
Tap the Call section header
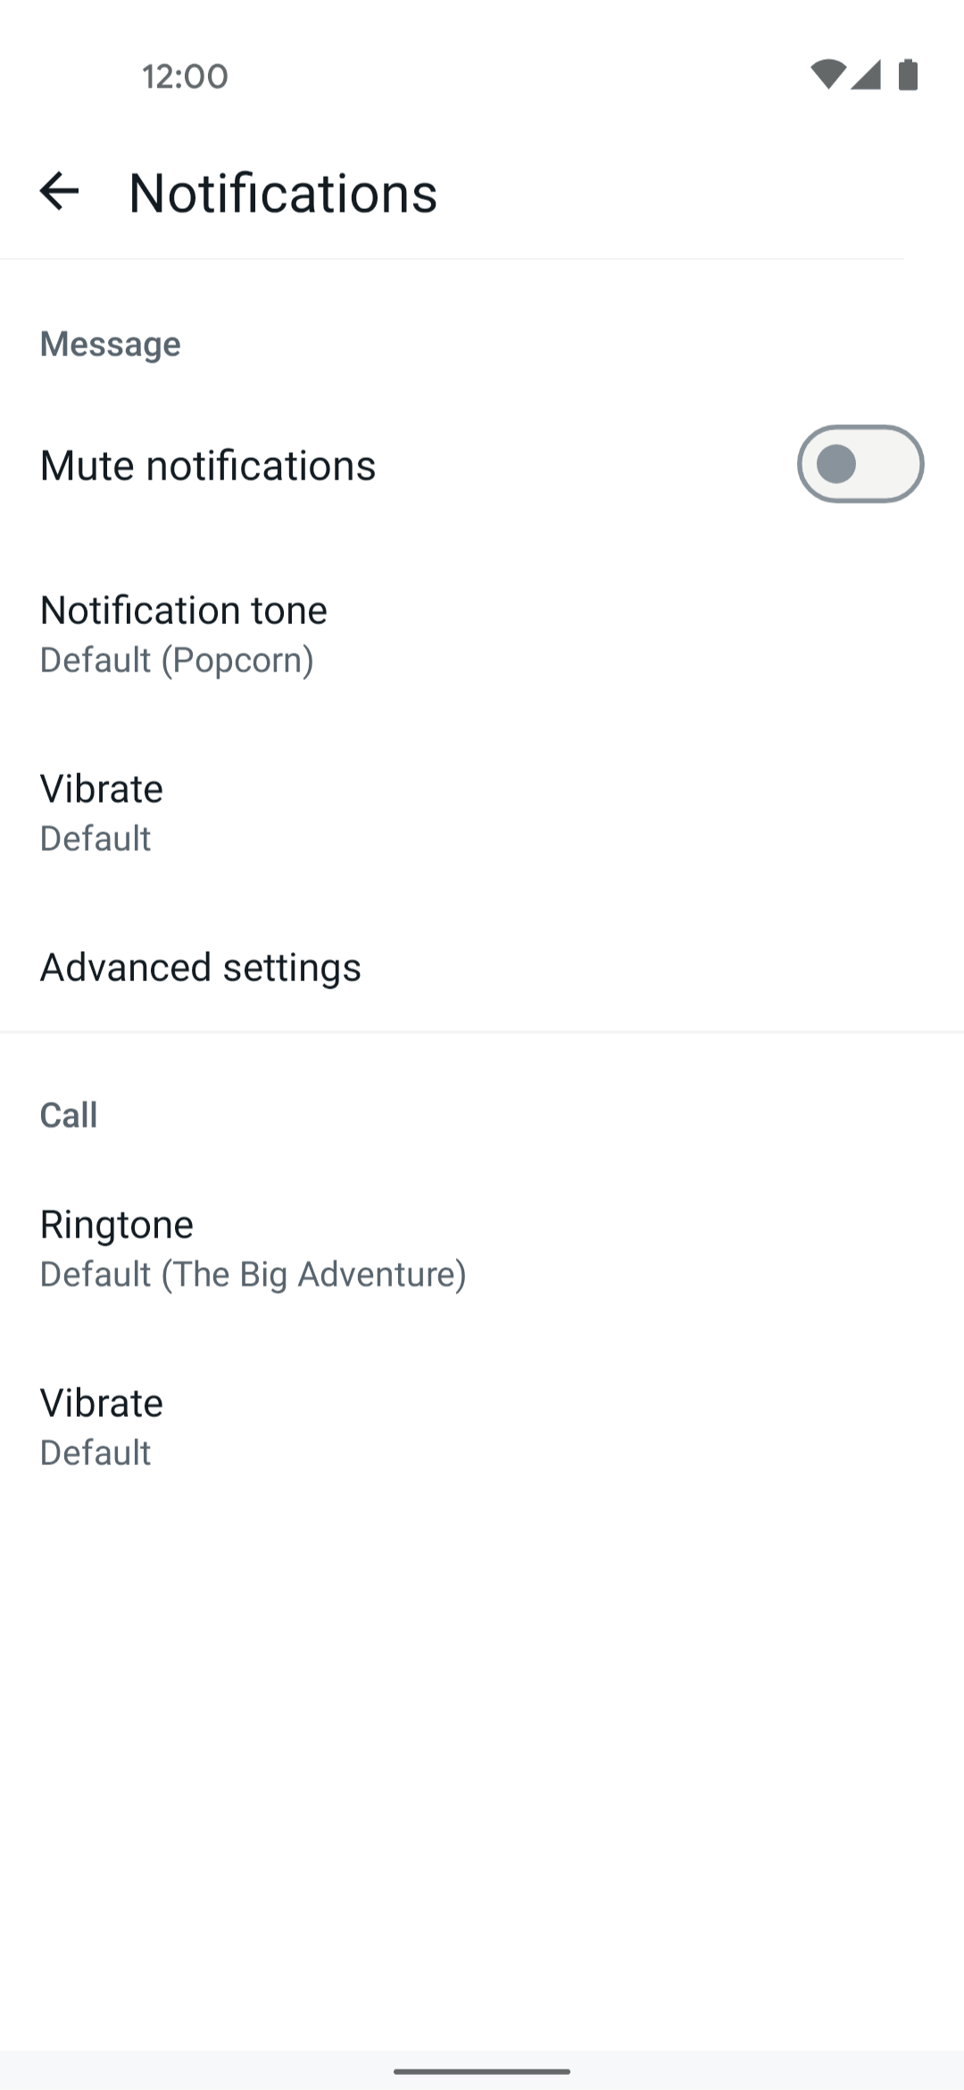69,1115
